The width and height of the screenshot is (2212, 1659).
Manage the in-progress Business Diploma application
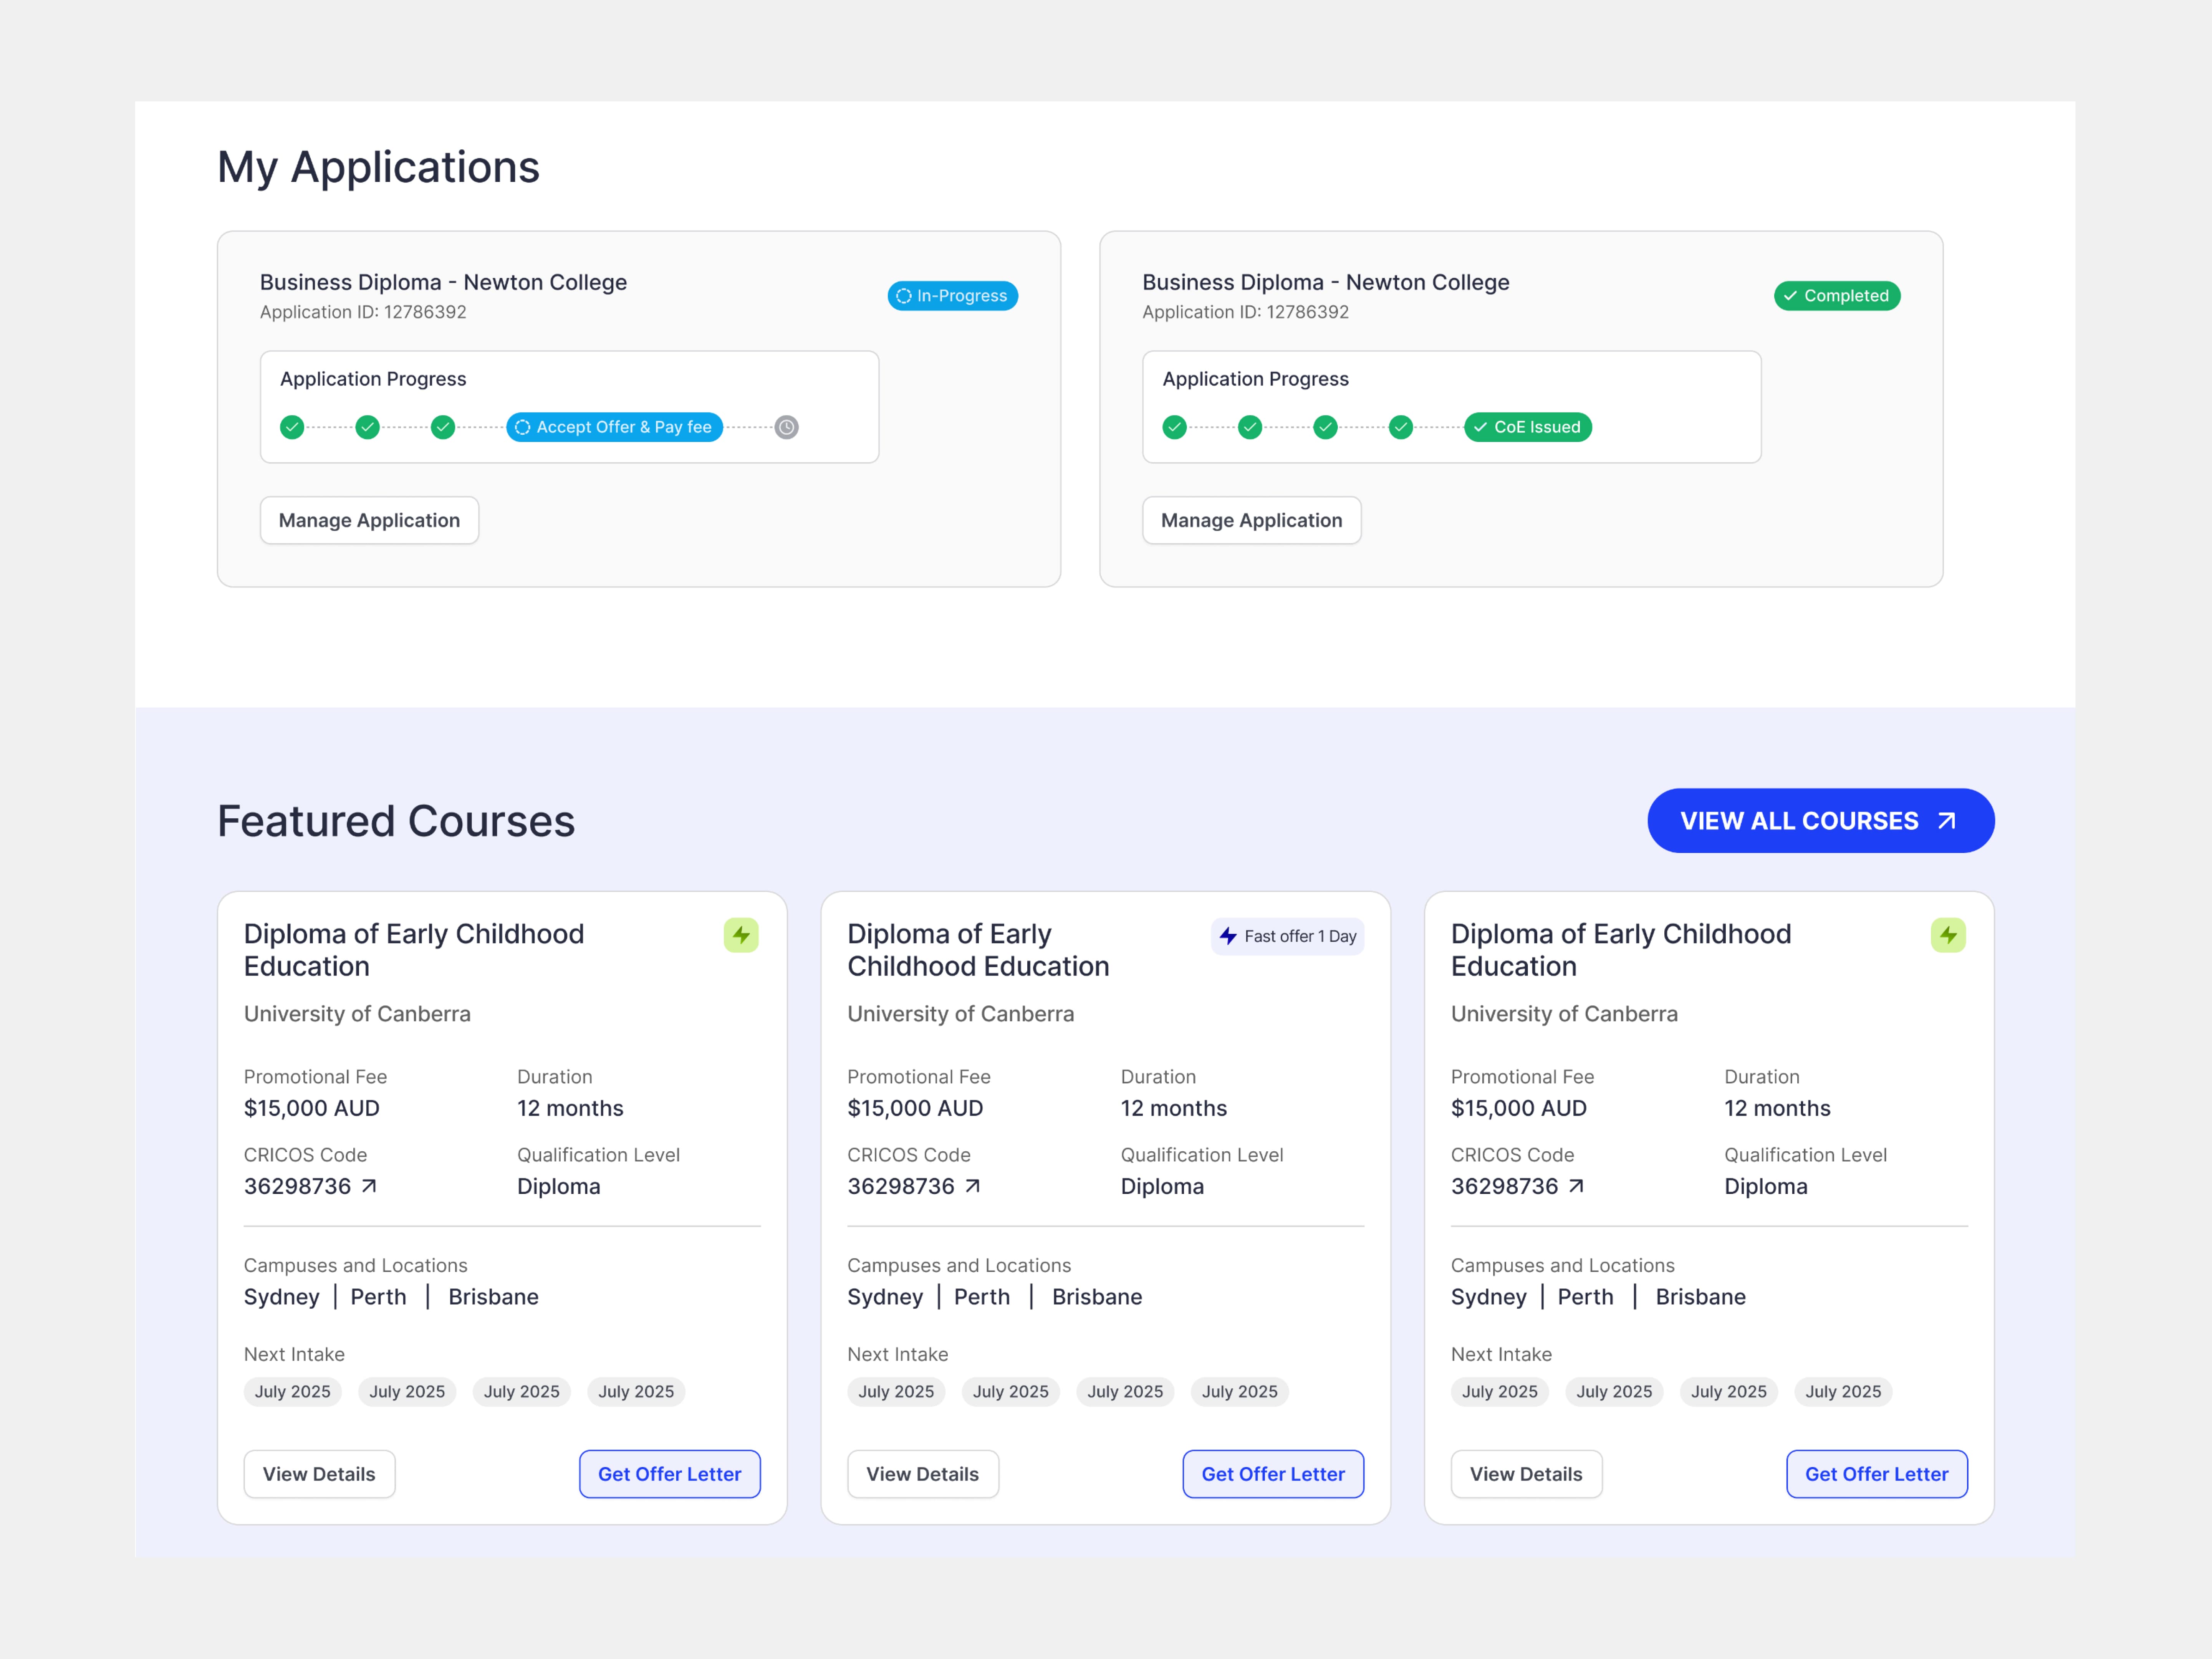pos(369,520)
